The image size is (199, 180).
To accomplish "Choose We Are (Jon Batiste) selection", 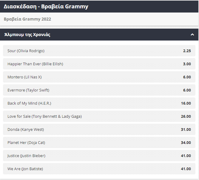I will [x=99, y=169].
